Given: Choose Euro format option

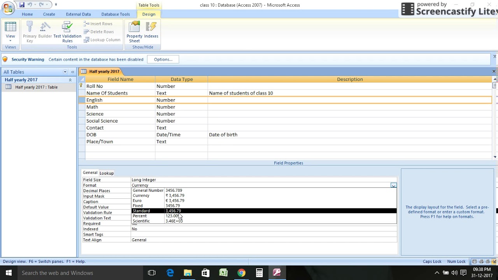Looking at the screenshot, I should pyautogui.click(x=264, y=201).
